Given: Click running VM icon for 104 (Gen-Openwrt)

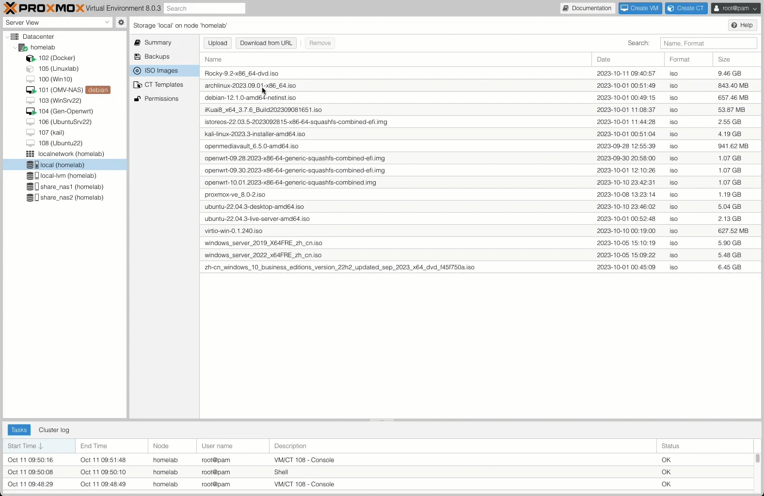Looking at the screenshot, I should (31, 111).
